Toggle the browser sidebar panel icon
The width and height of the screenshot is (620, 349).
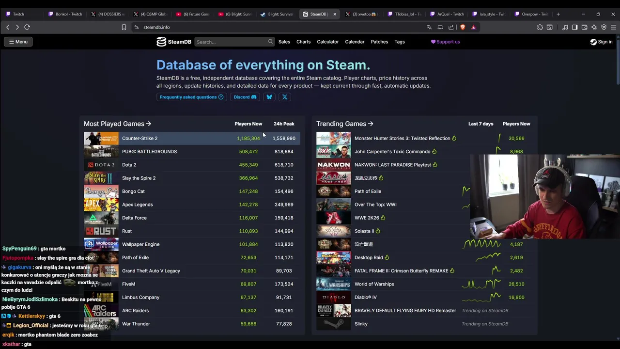(574, 27)
